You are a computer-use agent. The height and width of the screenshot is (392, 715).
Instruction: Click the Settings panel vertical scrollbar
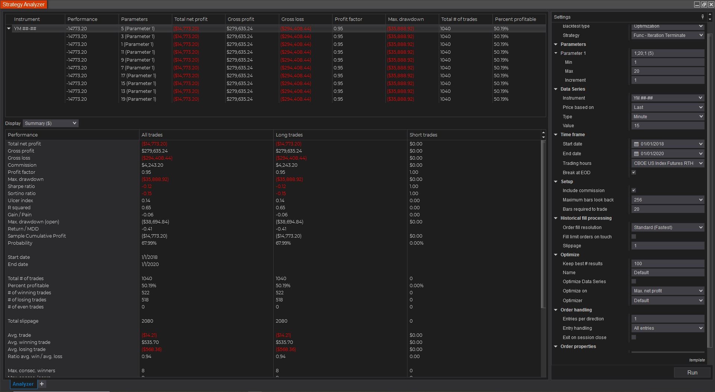coord(710,190)
